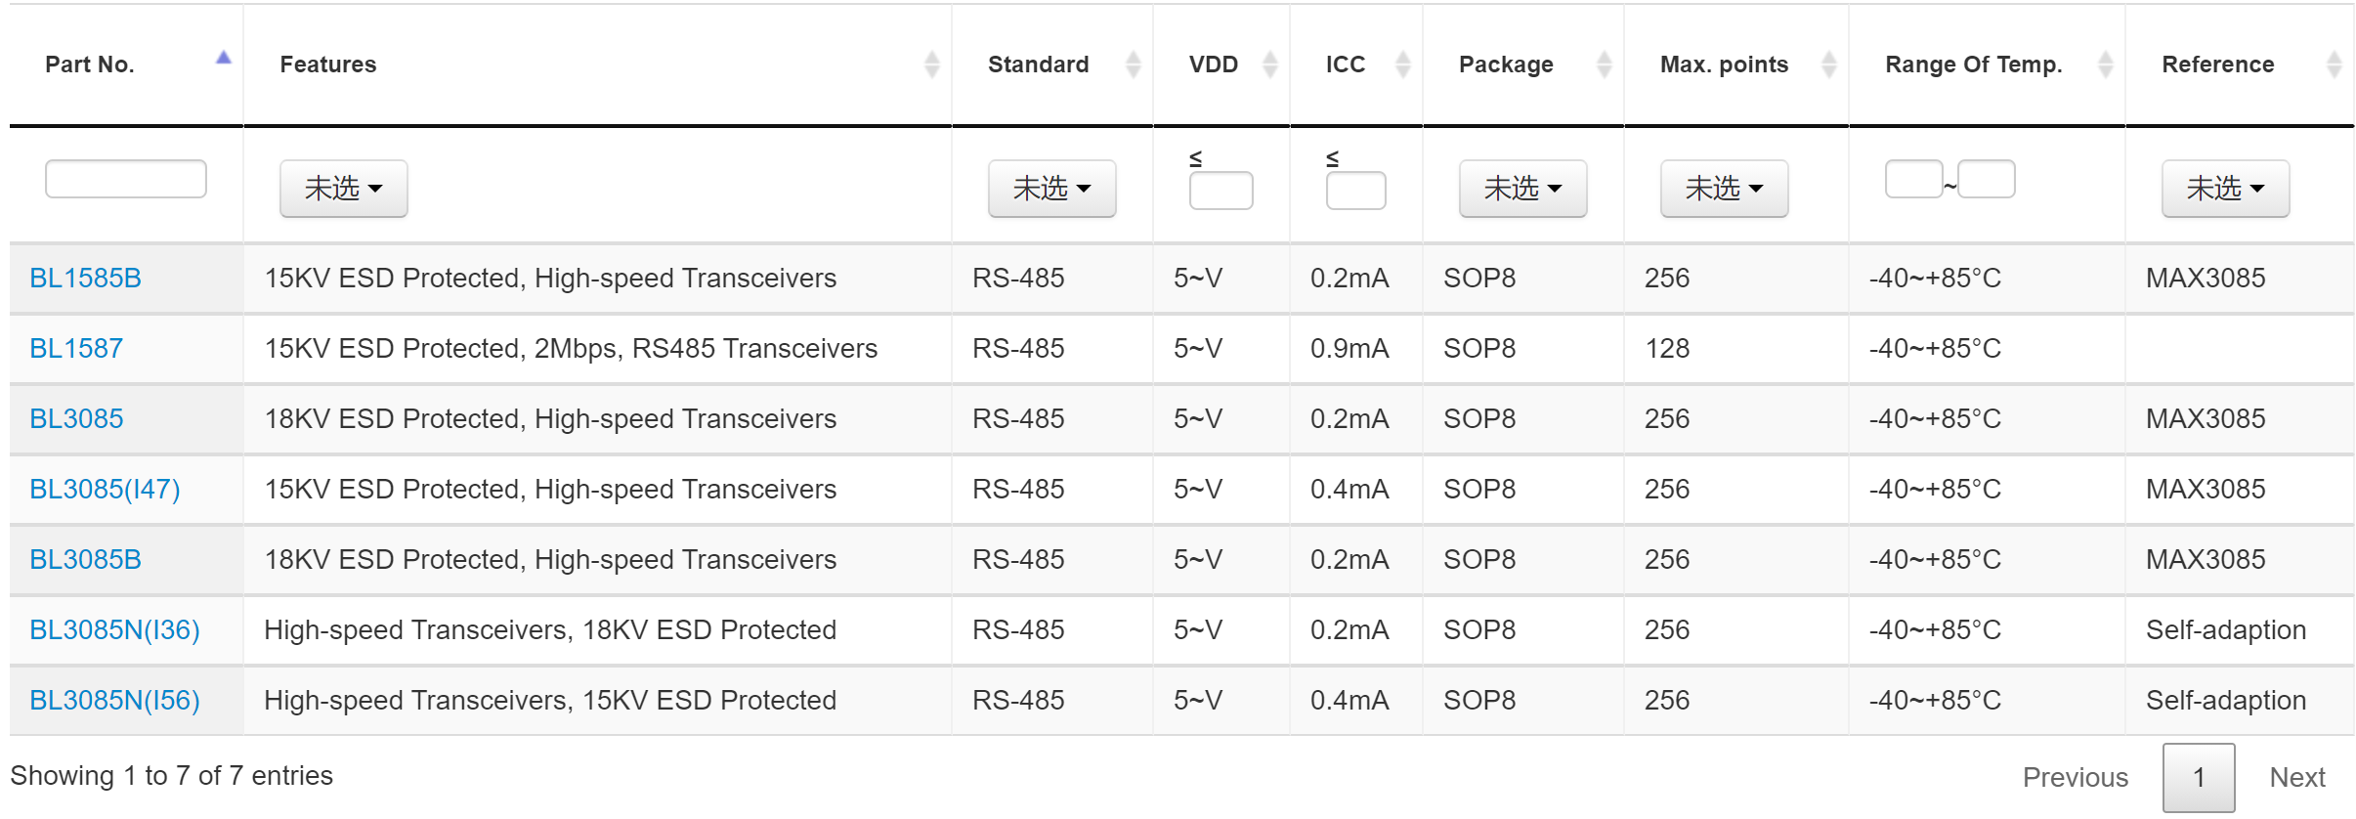Open the Package filter dropdown

[x=1523, y=188]
